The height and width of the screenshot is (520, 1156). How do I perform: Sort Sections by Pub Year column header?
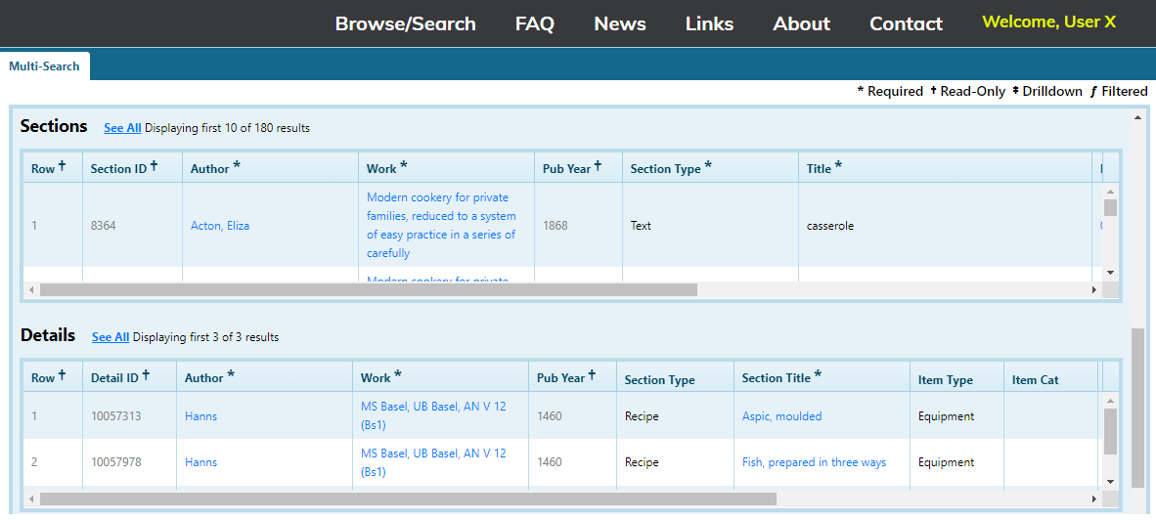tap(566, 168)
